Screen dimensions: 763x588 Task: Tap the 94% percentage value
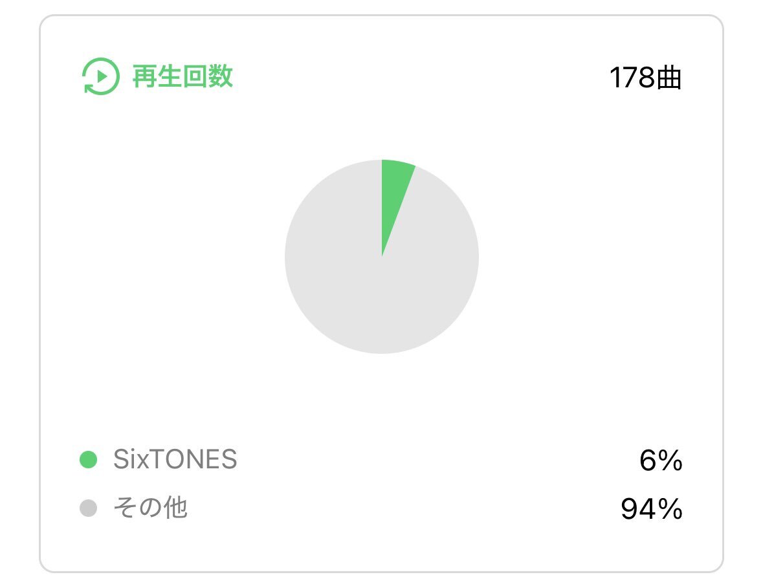pos(652,509)
